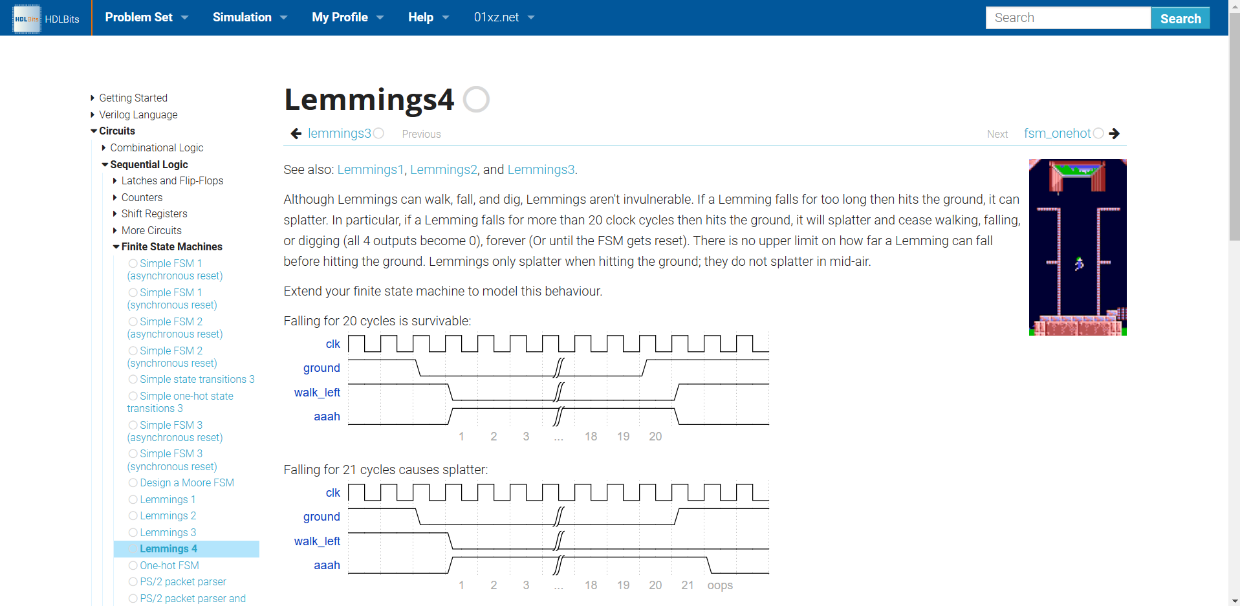Click the fsm_onehot status circle in navigation

click(x=1098, y=133)
